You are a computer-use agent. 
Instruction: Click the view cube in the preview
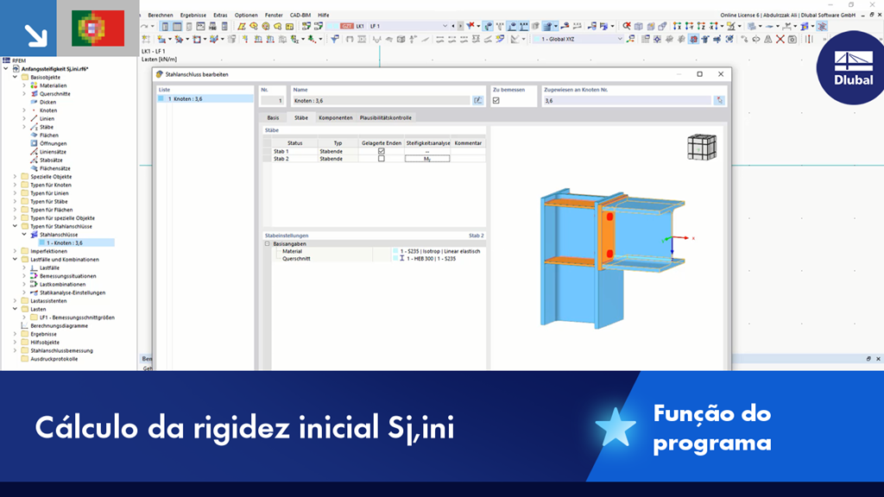(x=702, y=147)
